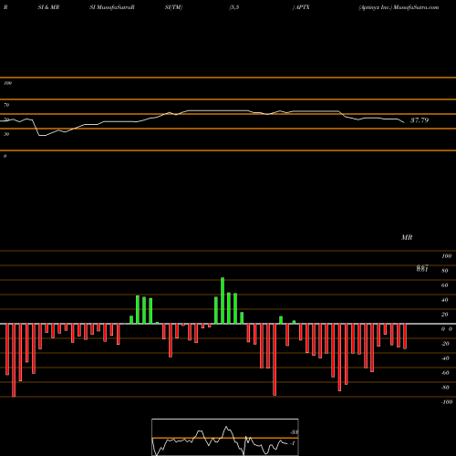Click the last red MR bar on right

pyautogui.click(x=405, y=337)
